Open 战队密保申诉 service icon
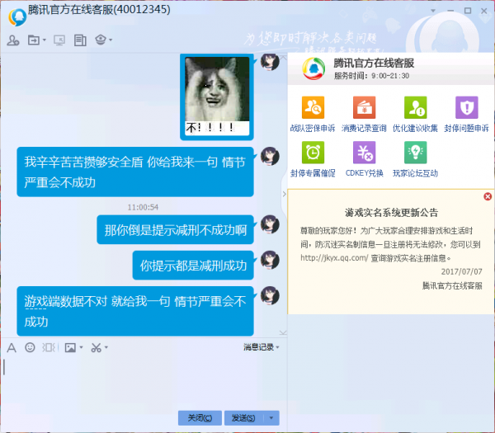Viewport: 495px width, 433px height. pos(313,107)
